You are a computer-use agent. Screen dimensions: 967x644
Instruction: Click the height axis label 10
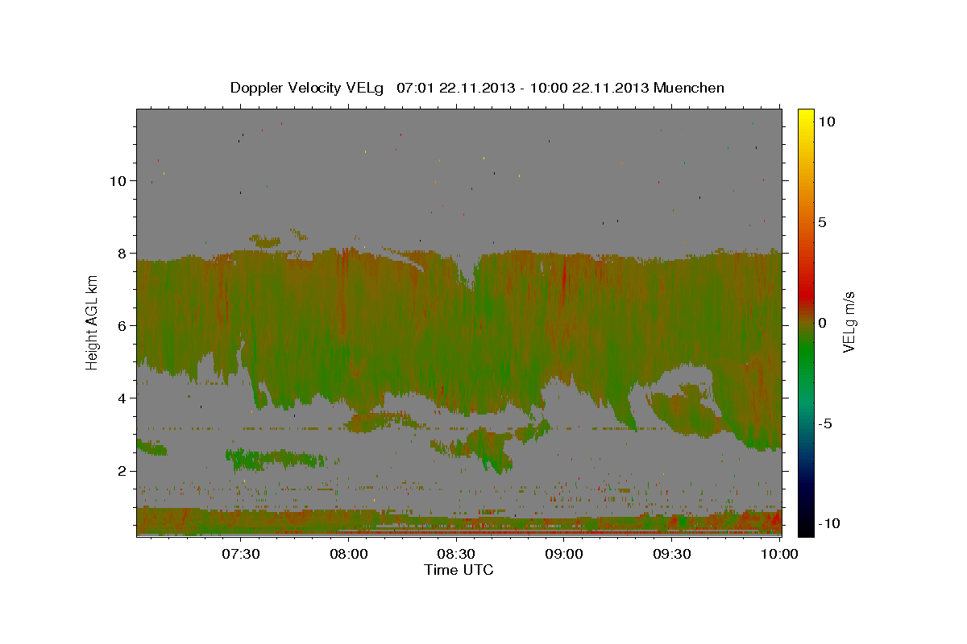(x=117, y=181)
